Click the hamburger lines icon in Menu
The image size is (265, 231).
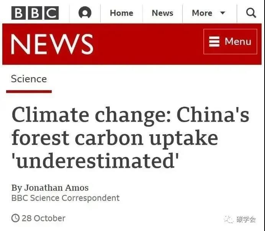pos(214,41)
